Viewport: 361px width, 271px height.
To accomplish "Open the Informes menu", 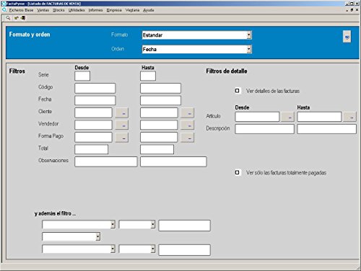I will coord(95,10).
